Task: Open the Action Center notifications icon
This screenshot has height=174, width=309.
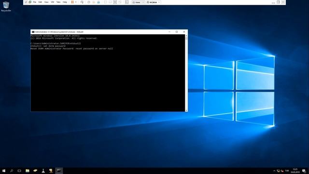Action: pyautogui.click(x=304, y=171)
